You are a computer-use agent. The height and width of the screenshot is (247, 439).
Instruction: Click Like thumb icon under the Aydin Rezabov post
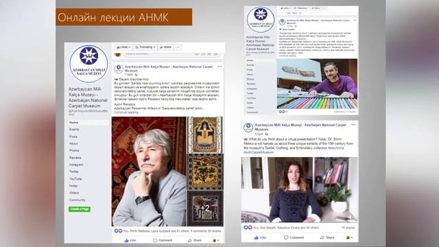126,241
